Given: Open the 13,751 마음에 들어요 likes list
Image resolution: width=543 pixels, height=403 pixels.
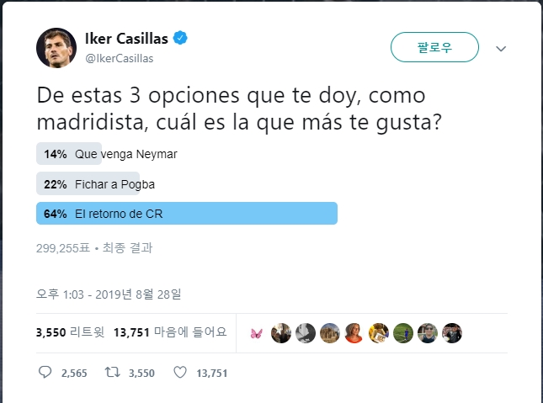Looking at the screenshot, I should point(170,332).
